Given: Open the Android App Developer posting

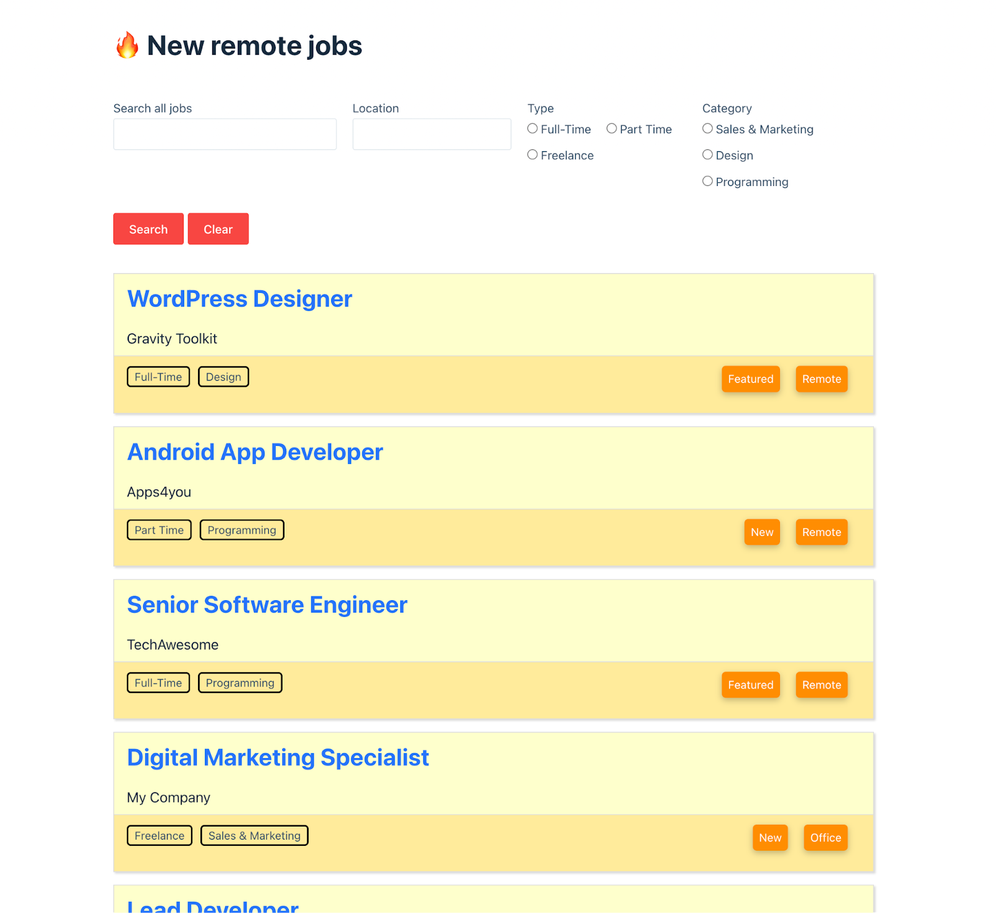Looking at the screenshot, I should [255, 452].
